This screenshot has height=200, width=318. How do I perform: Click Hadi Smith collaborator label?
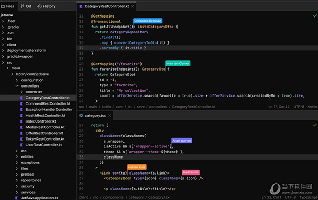[x=191, y=172]
